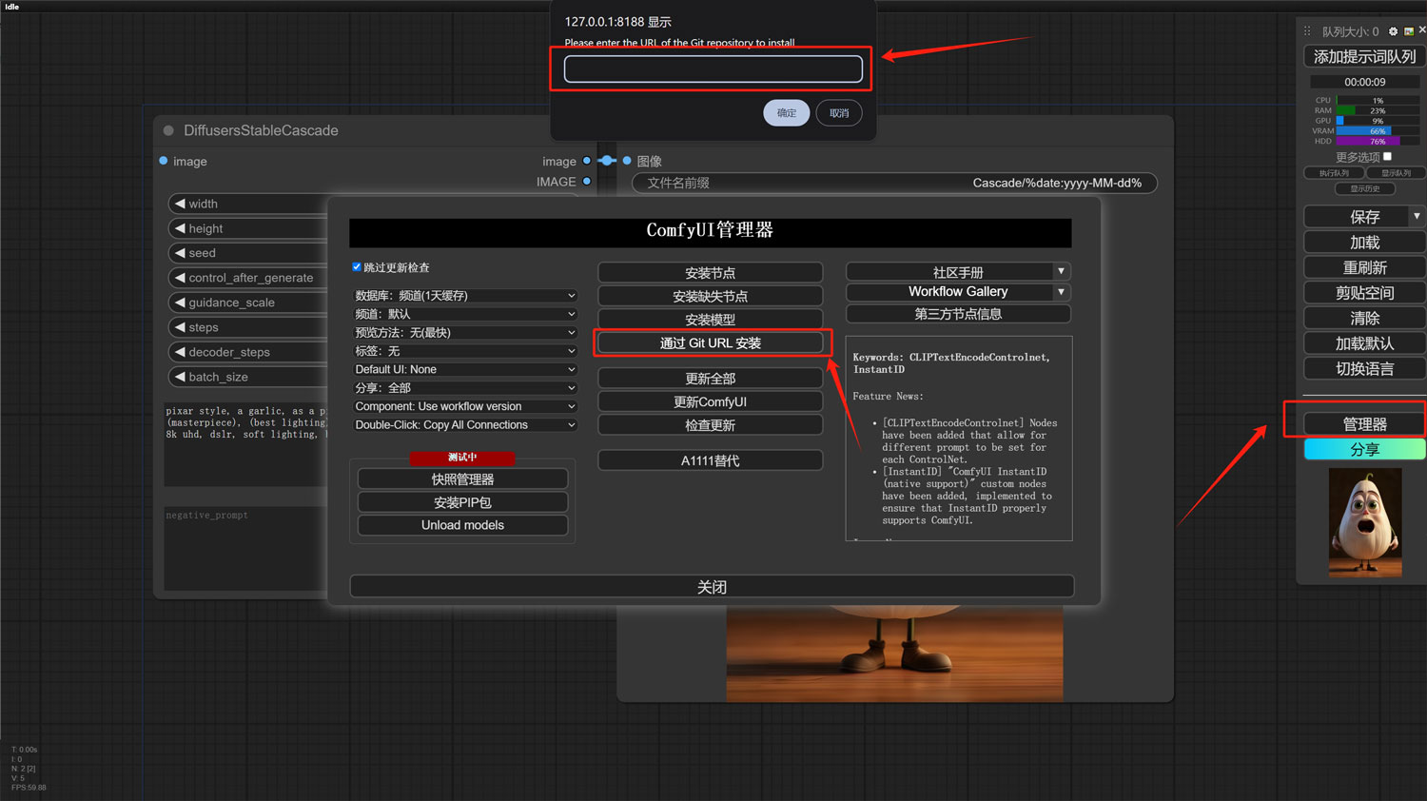Open 数据库: 频道(1天缓存) dropdown
The height and width of the screenshot is (801, 1427).
[465, 296]
